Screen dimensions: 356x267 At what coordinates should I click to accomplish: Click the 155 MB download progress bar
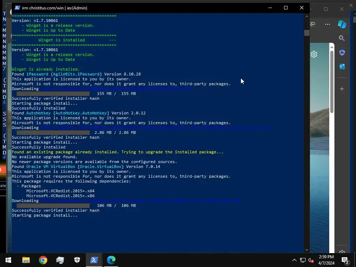(53, 94)
